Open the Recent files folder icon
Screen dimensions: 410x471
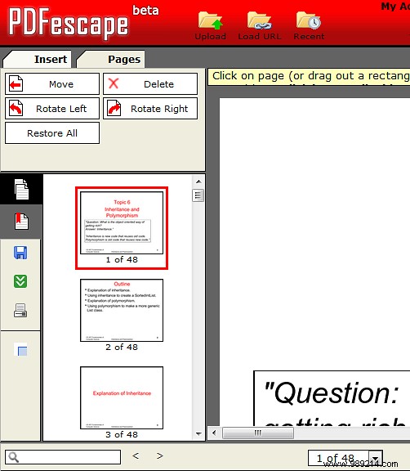[x=309, y=20]
